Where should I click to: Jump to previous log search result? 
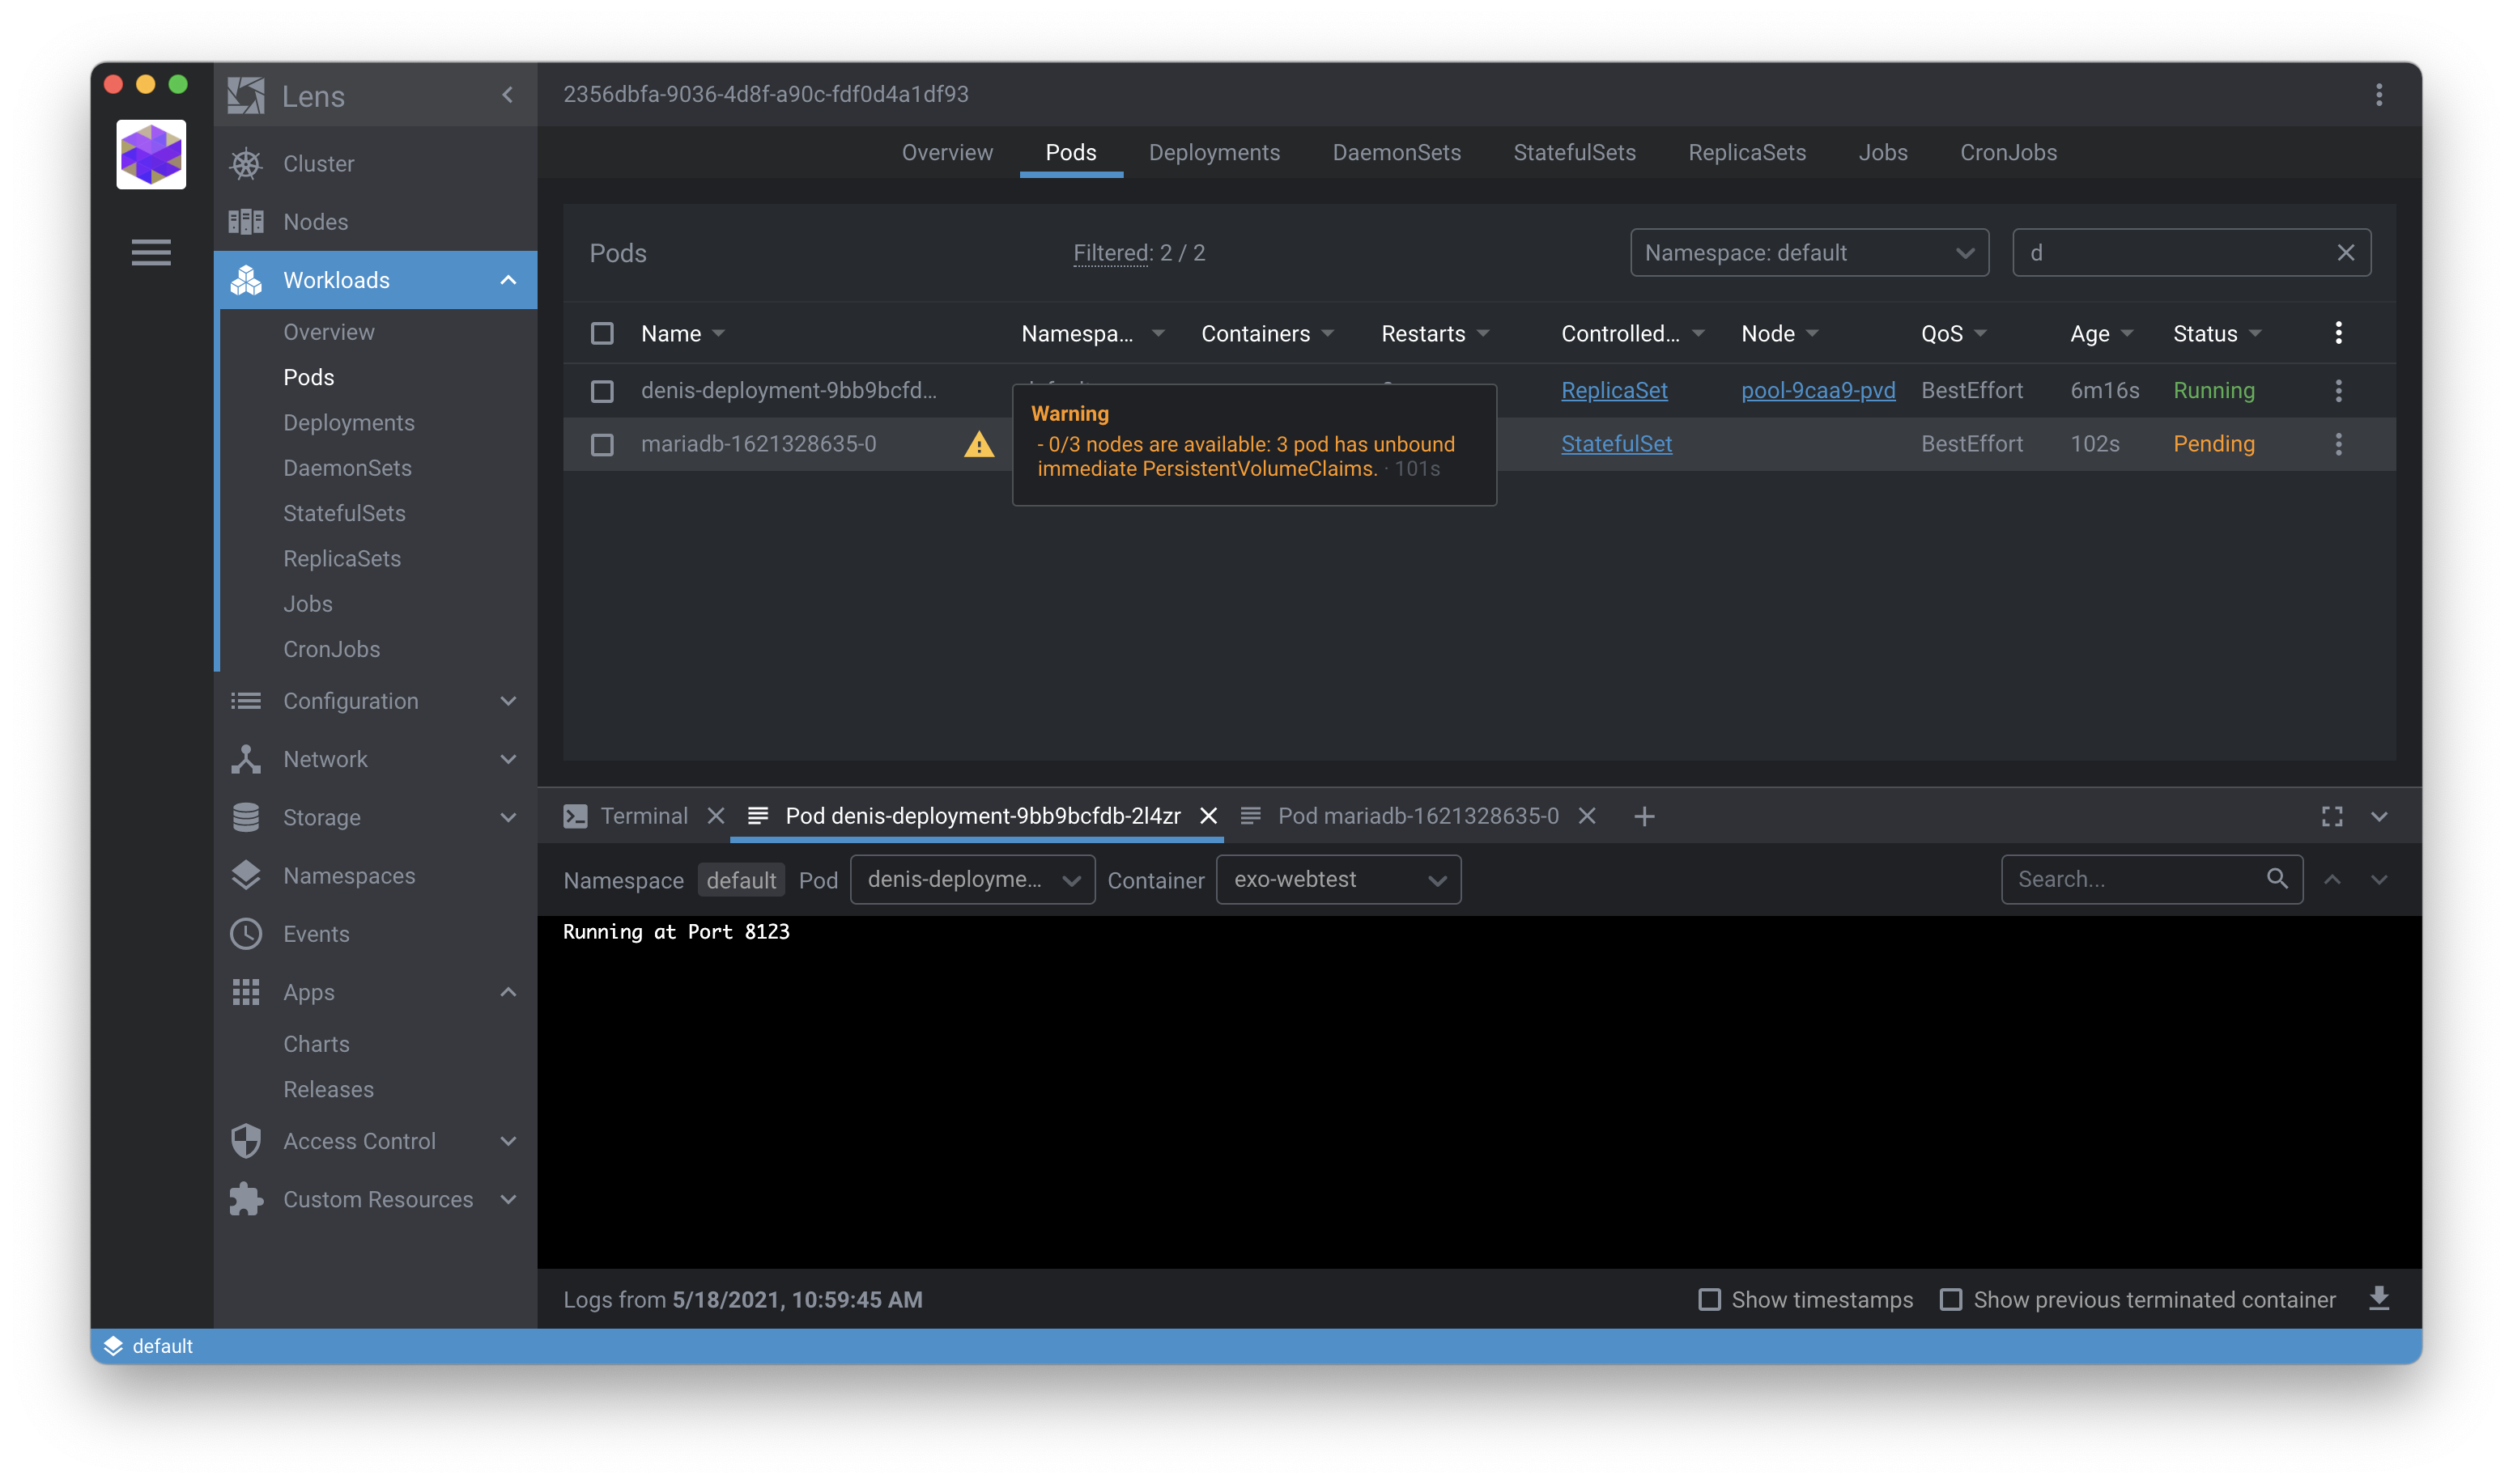pyautogui.click(x=2332, y=880)
